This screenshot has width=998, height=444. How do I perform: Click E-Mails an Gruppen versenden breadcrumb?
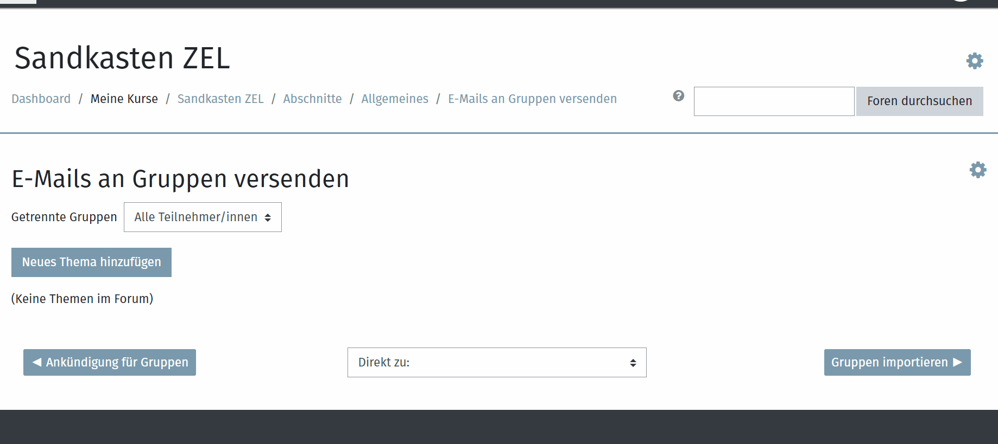532,99
